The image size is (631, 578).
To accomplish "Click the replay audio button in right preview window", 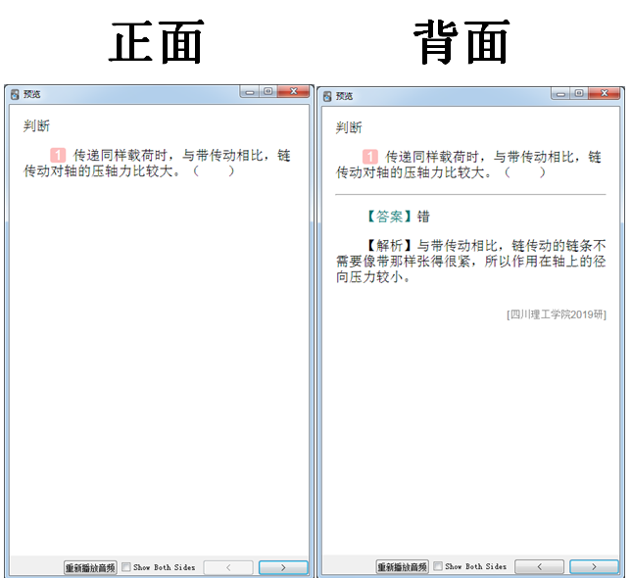I will [x=403, y=567].
